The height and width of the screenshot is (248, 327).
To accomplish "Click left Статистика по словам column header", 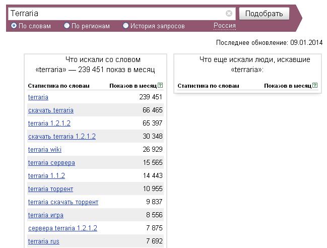I will click(x=58, y=86).
